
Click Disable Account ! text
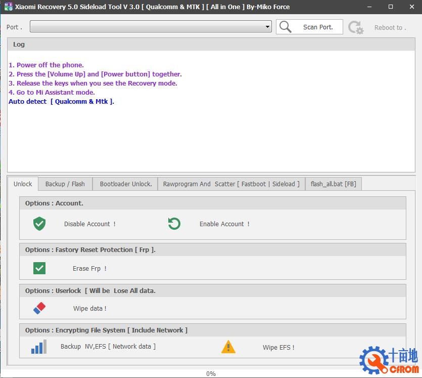pyautogui.click(x=89, y=224)
